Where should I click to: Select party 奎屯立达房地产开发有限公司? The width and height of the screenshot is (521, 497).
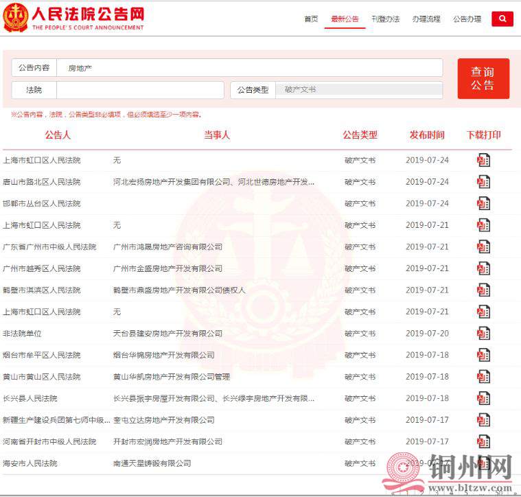click(x=164, y=420)
